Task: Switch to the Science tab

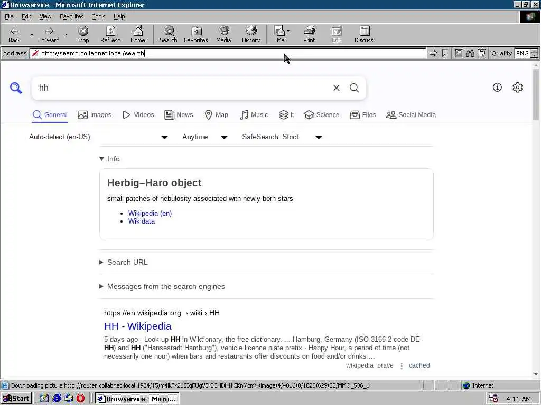Action: point(322,115)
